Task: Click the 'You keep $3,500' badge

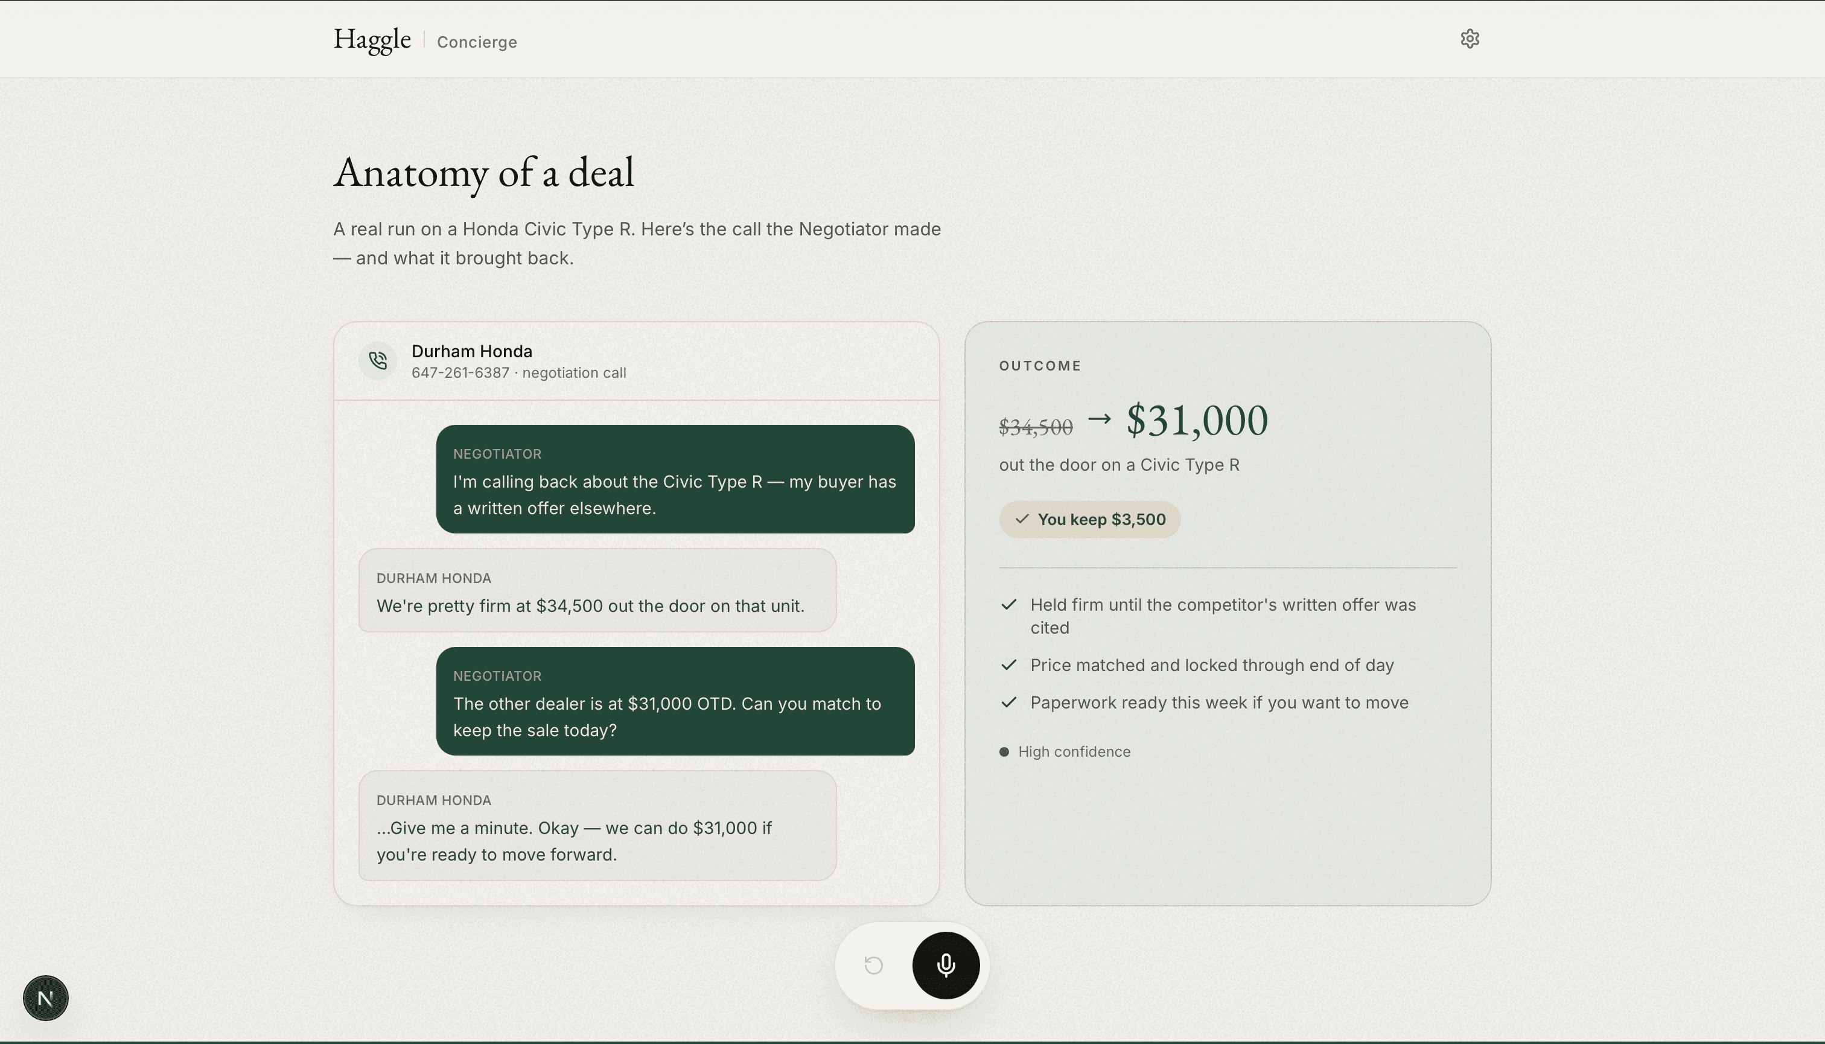Action: tap(1089, 519)
